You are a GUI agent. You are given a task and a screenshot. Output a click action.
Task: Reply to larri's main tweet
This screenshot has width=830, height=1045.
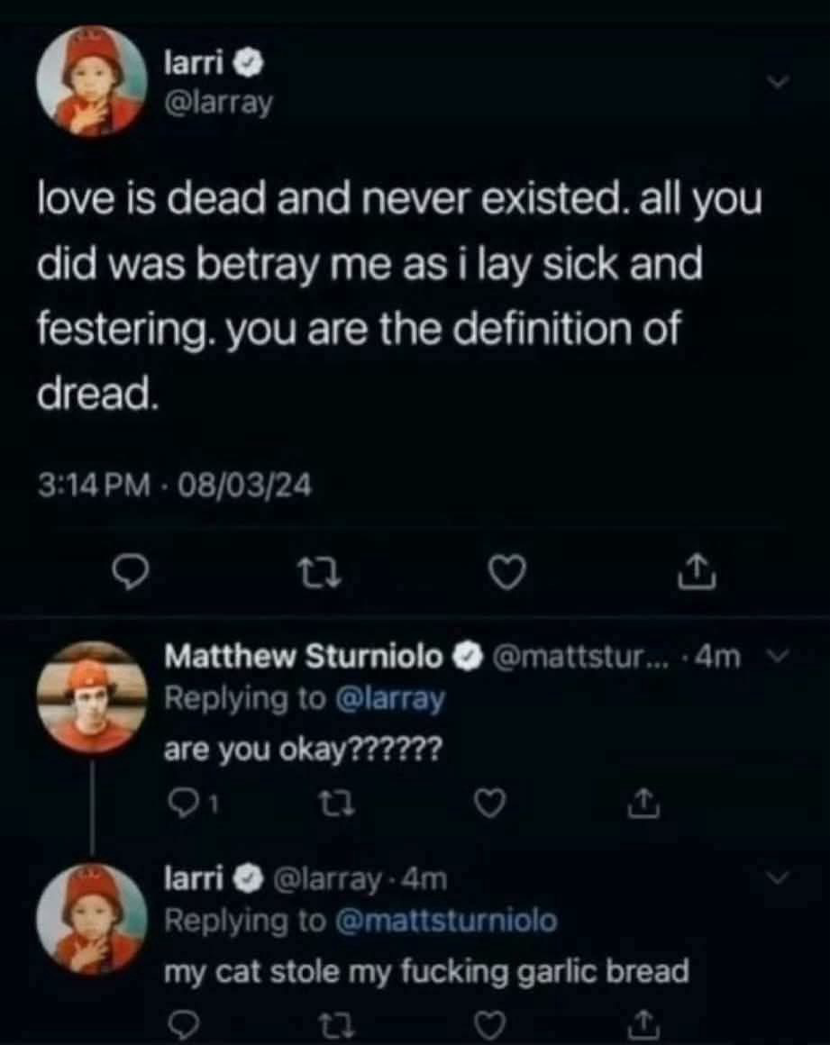(128, 572)
